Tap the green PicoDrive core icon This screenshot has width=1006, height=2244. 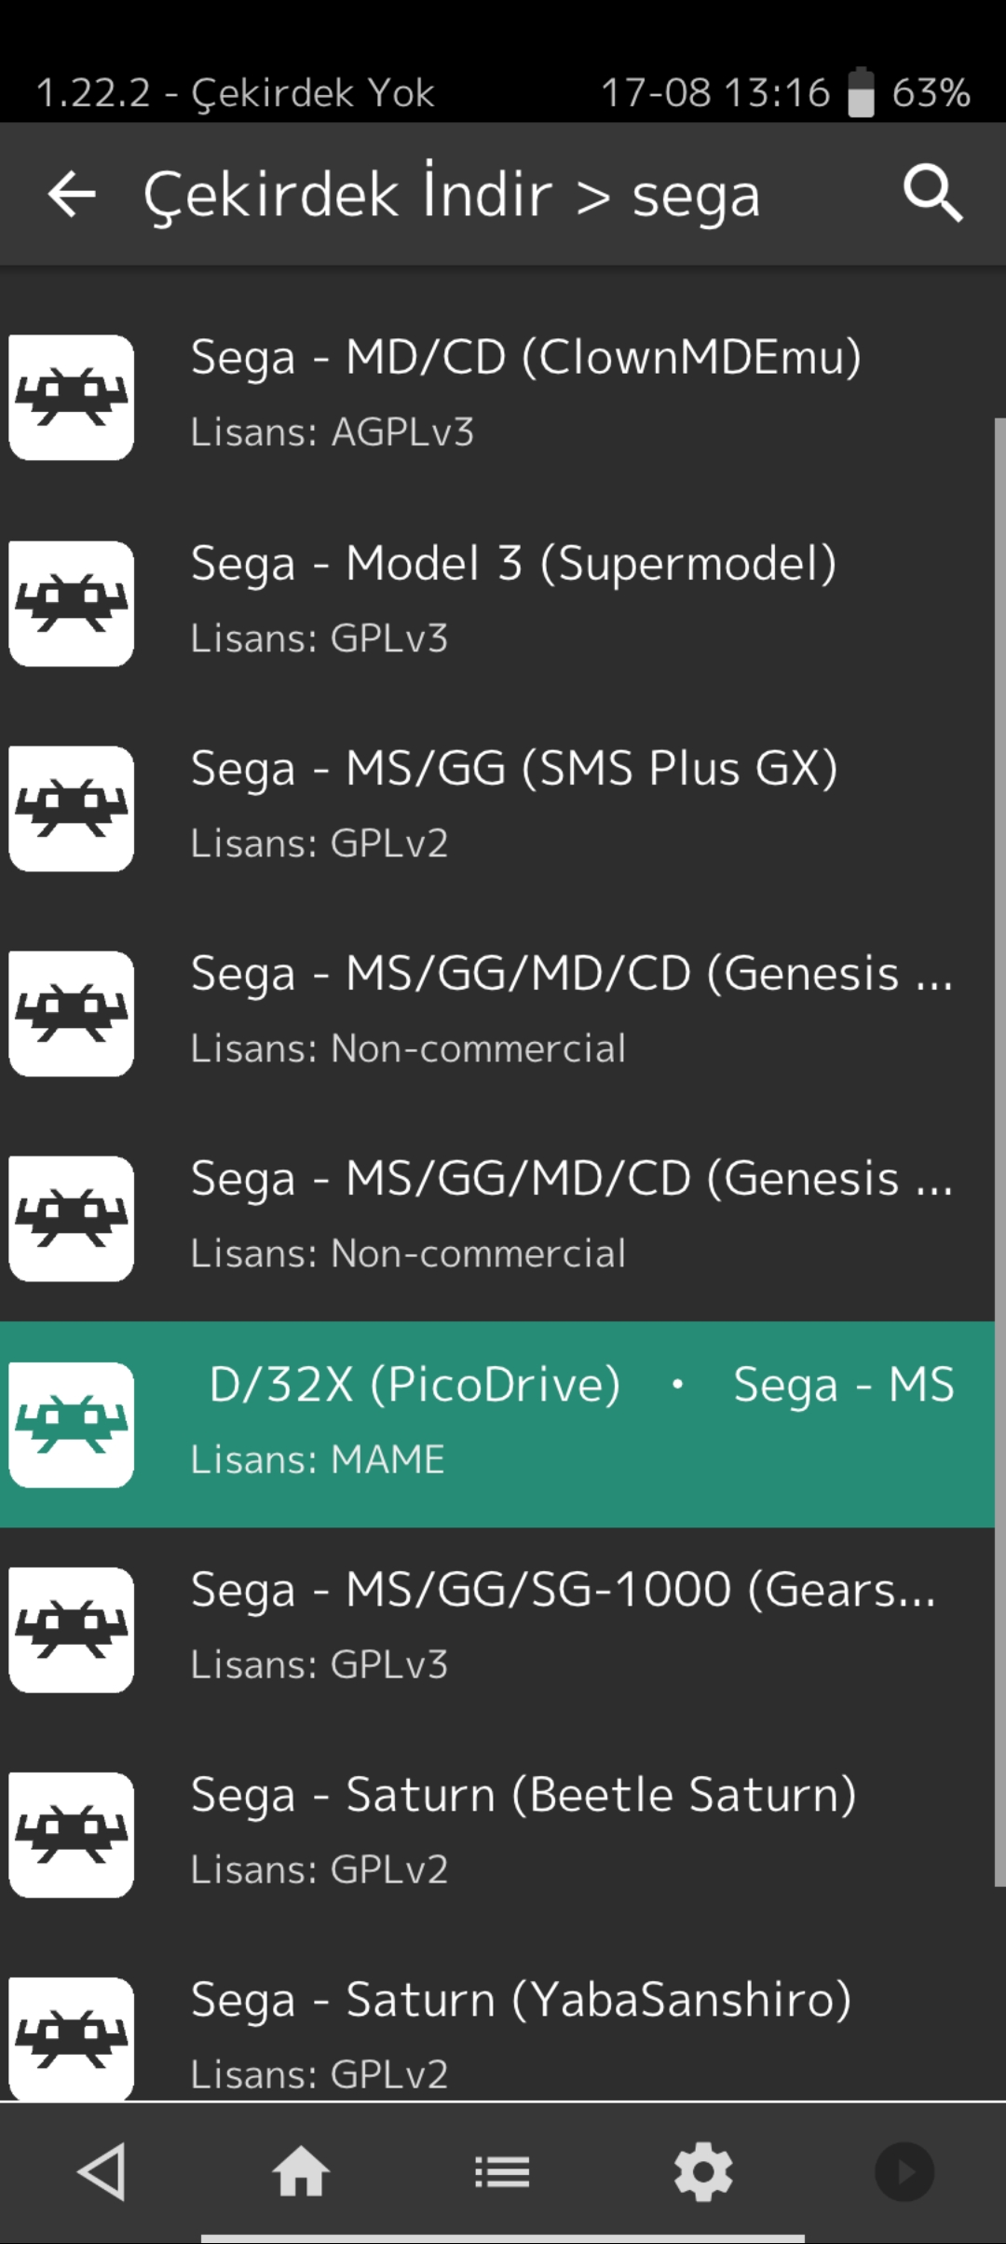pyautogui.click(x=71, y=1424)
